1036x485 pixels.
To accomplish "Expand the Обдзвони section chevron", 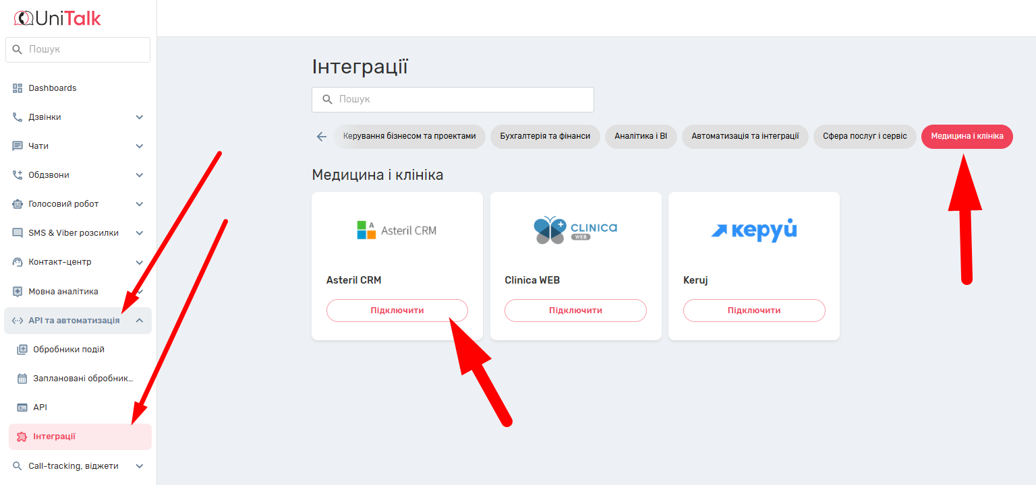I will click(x=140, y=175).
